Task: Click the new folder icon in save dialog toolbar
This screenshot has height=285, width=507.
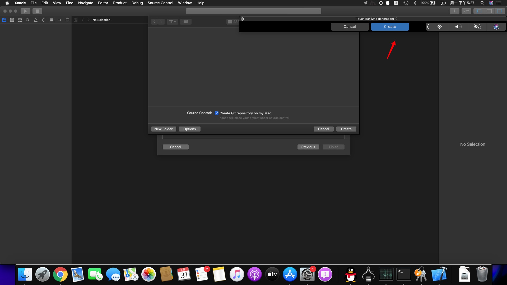Action: 186,22
